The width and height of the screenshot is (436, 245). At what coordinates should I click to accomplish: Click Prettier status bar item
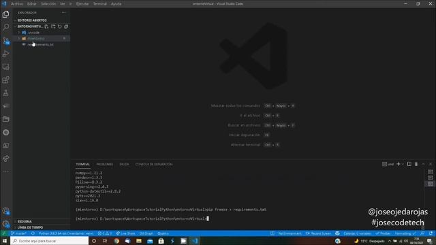383,233
